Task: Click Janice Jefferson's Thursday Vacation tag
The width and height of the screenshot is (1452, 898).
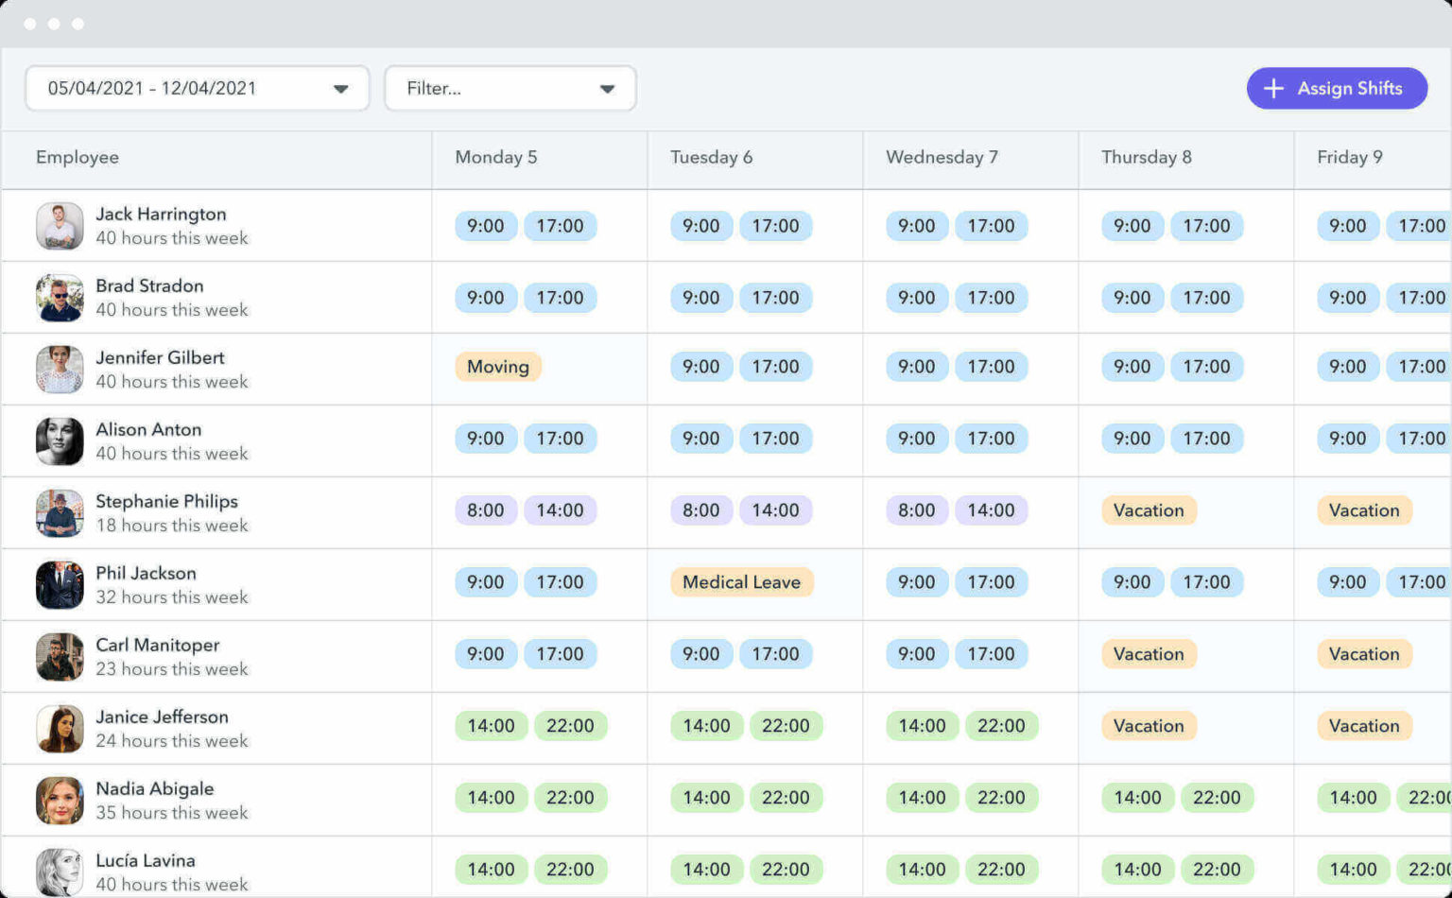Action: (x=1149, y=726)
